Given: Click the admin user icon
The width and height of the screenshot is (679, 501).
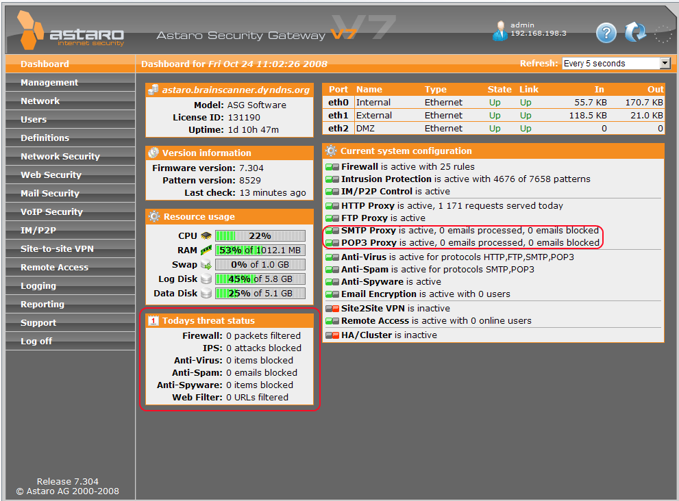Looking at the screenshot, I should point(500,31).
